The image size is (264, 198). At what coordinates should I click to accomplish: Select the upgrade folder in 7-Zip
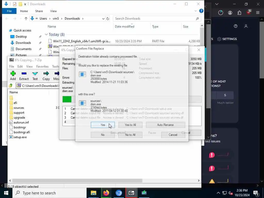point(19,118)
